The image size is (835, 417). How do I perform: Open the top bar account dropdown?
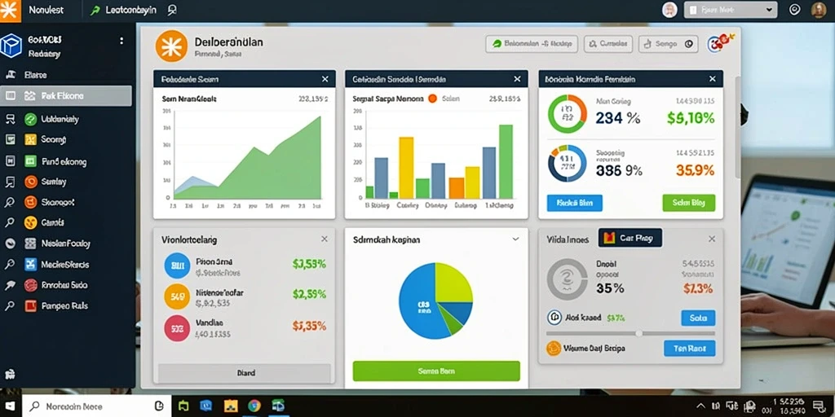tap(730, 10)
